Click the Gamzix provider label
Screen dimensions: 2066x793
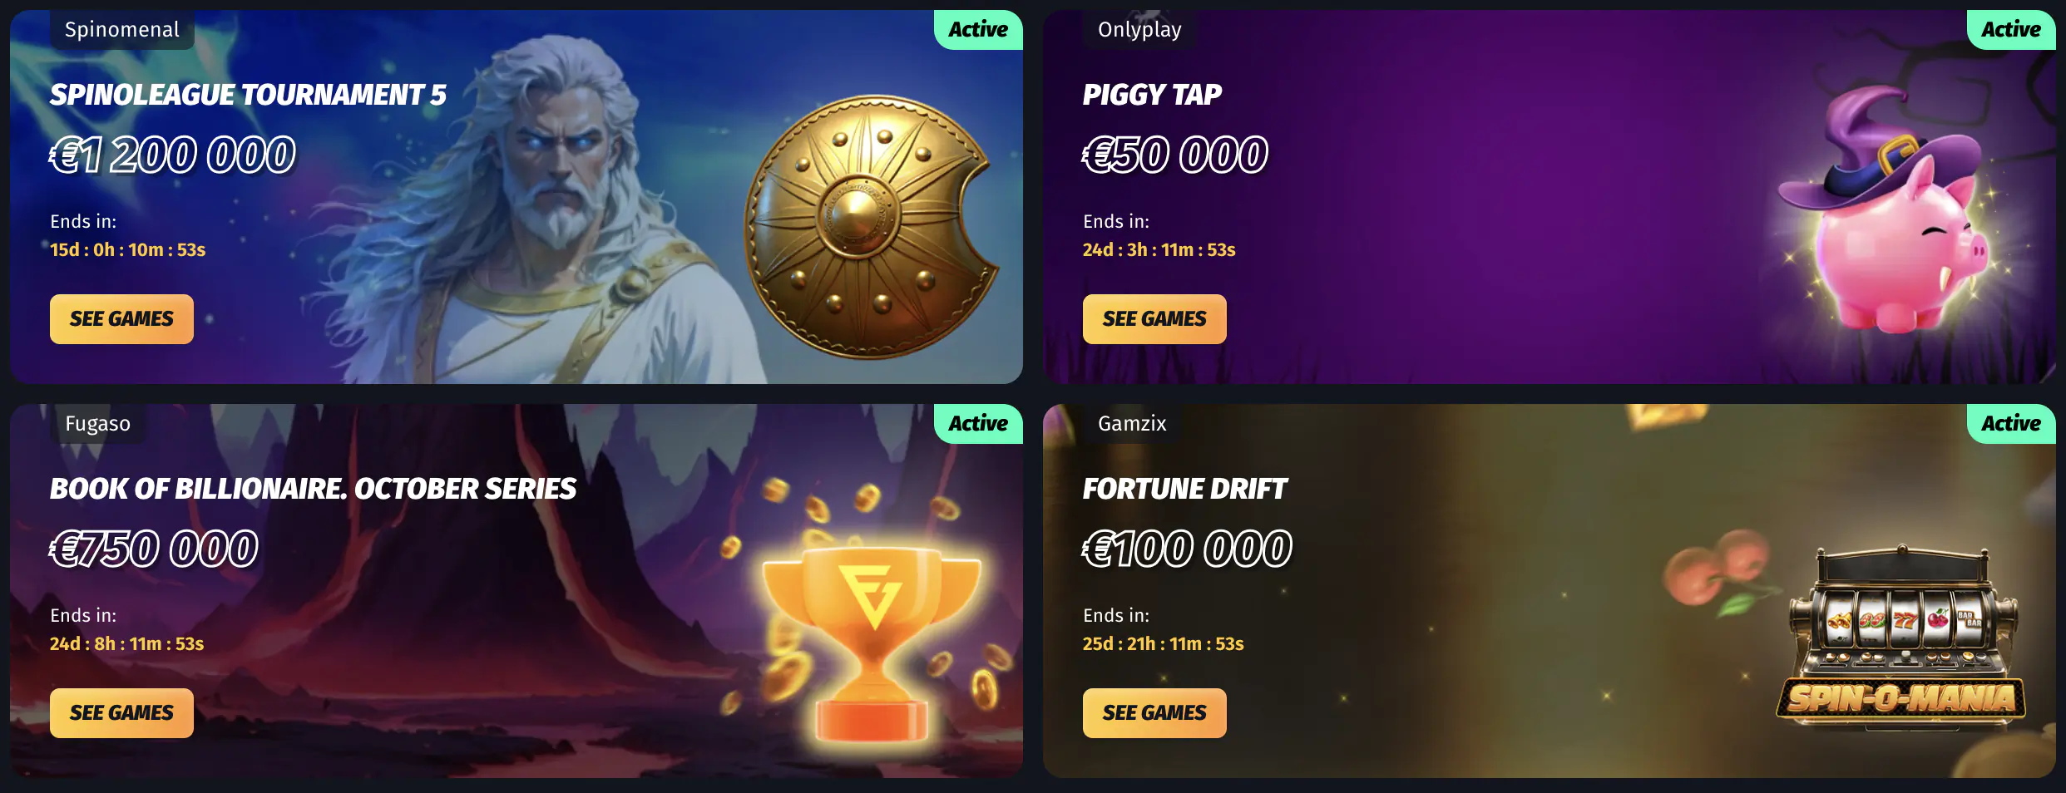(1132, 424)
